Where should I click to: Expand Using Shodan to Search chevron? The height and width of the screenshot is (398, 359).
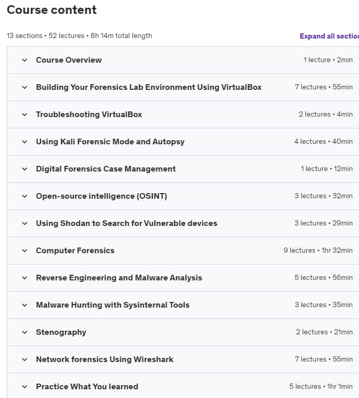click(25, 223)
